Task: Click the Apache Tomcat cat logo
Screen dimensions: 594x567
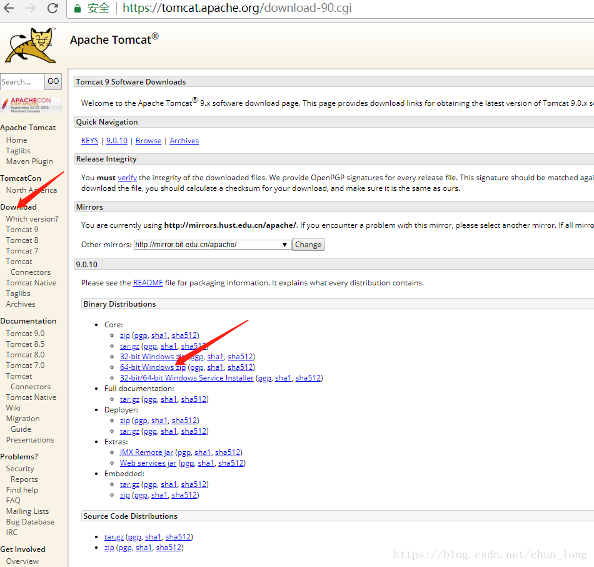Action: pyautogui.click(x=30, y=45)
